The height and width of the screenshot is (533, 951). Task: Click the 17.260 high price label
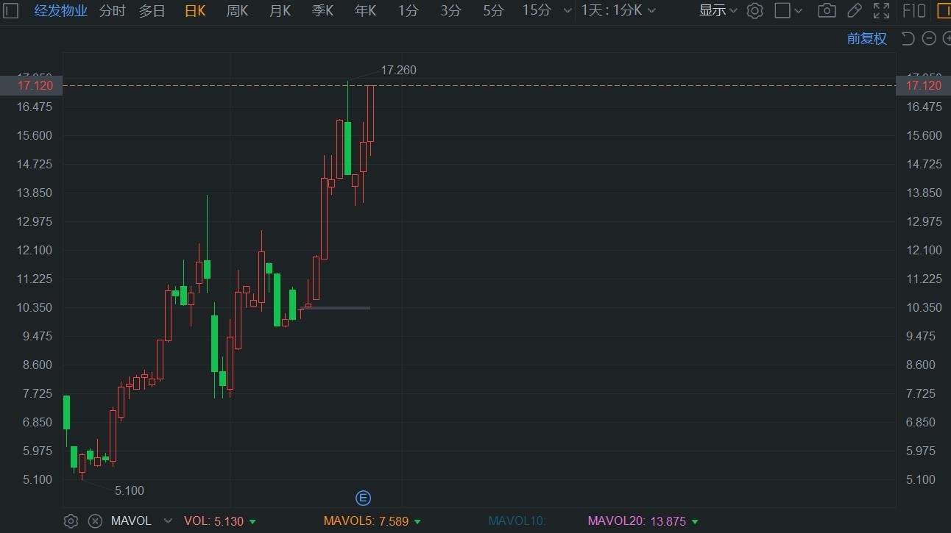(398, 70)
